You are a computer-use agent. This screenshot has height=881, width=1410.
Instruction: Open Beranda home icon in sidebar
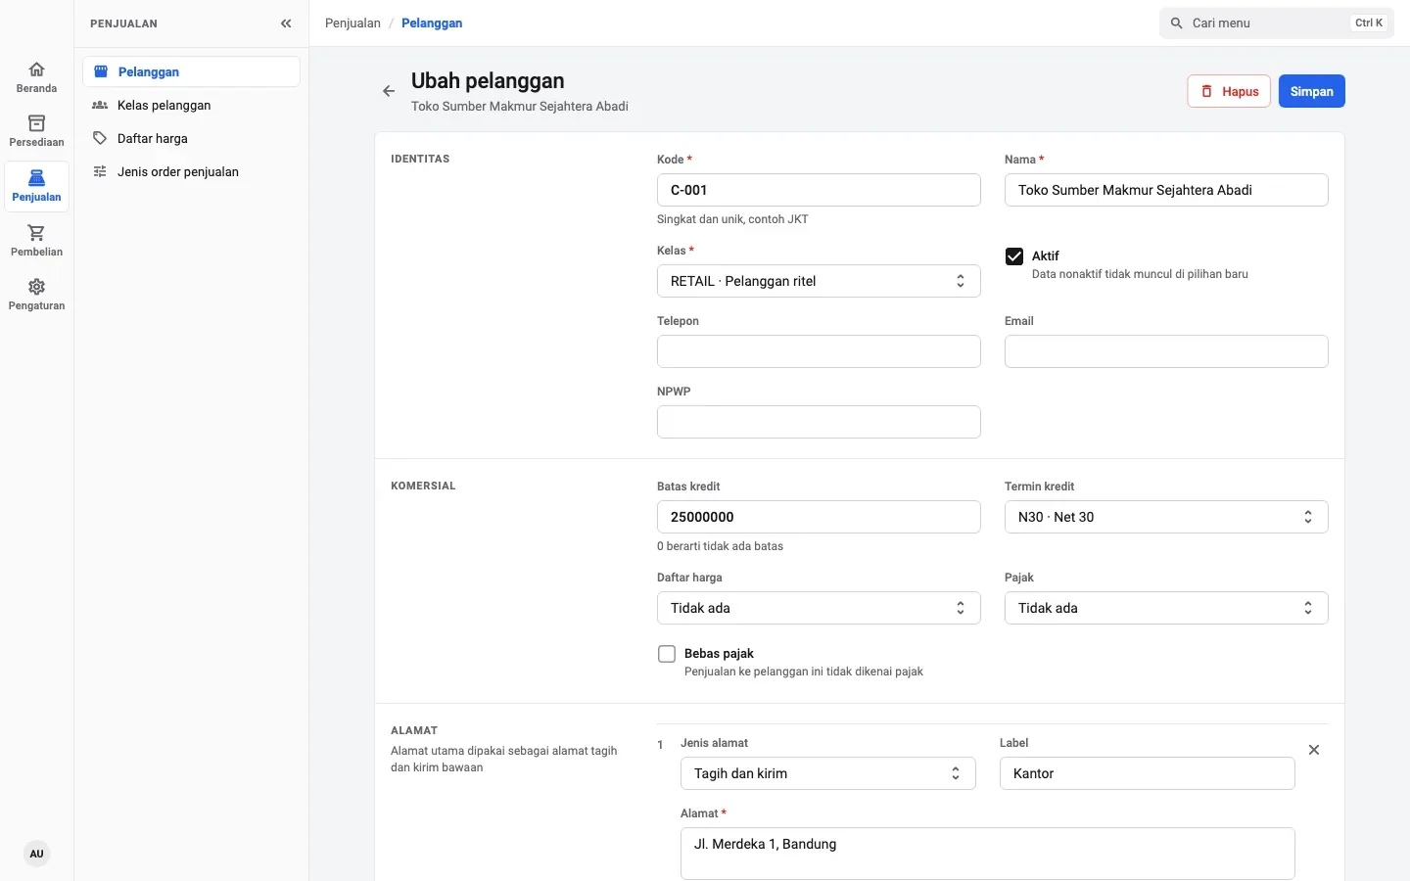(x=36, y=77)
